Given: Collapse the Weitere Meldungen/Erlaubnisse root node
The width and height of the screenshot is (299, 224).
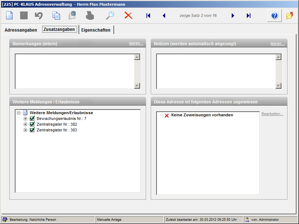Looking at the screenshot, I should click(18, 113).
